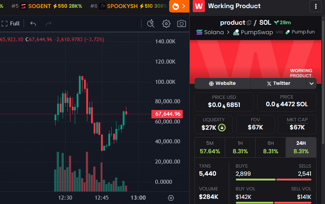Select the 1H timeframe tab

point(240,147)
